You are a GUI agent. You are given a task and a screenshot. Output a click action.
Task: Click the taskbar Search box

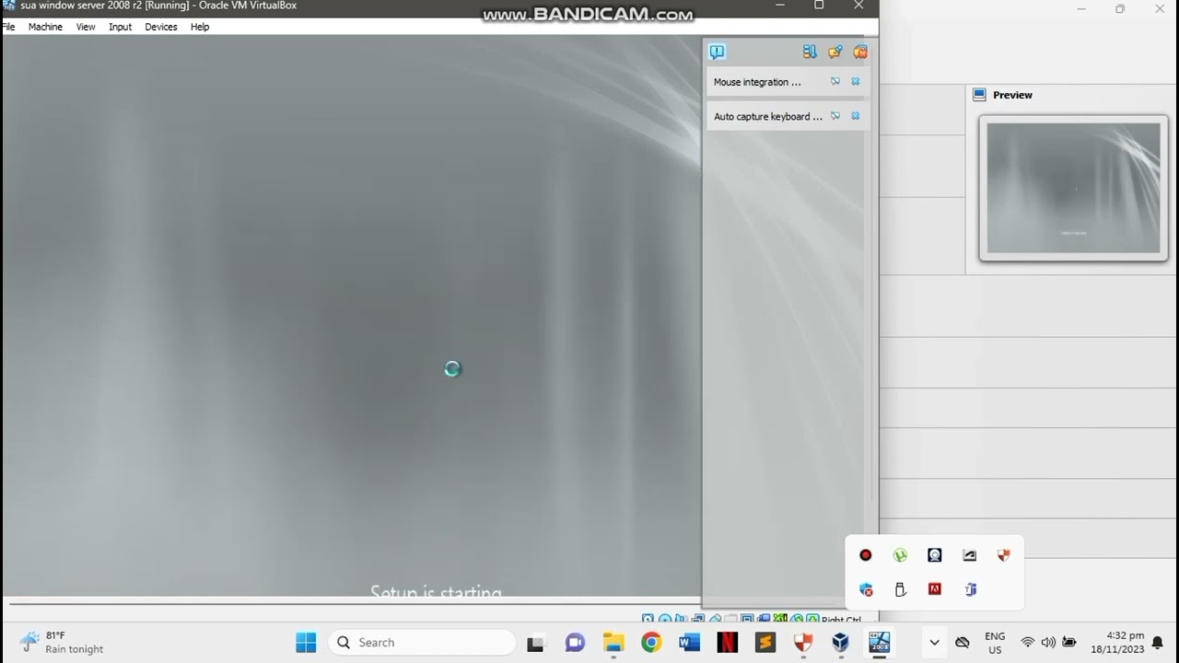pyautogui.click(x=422, y=642)
